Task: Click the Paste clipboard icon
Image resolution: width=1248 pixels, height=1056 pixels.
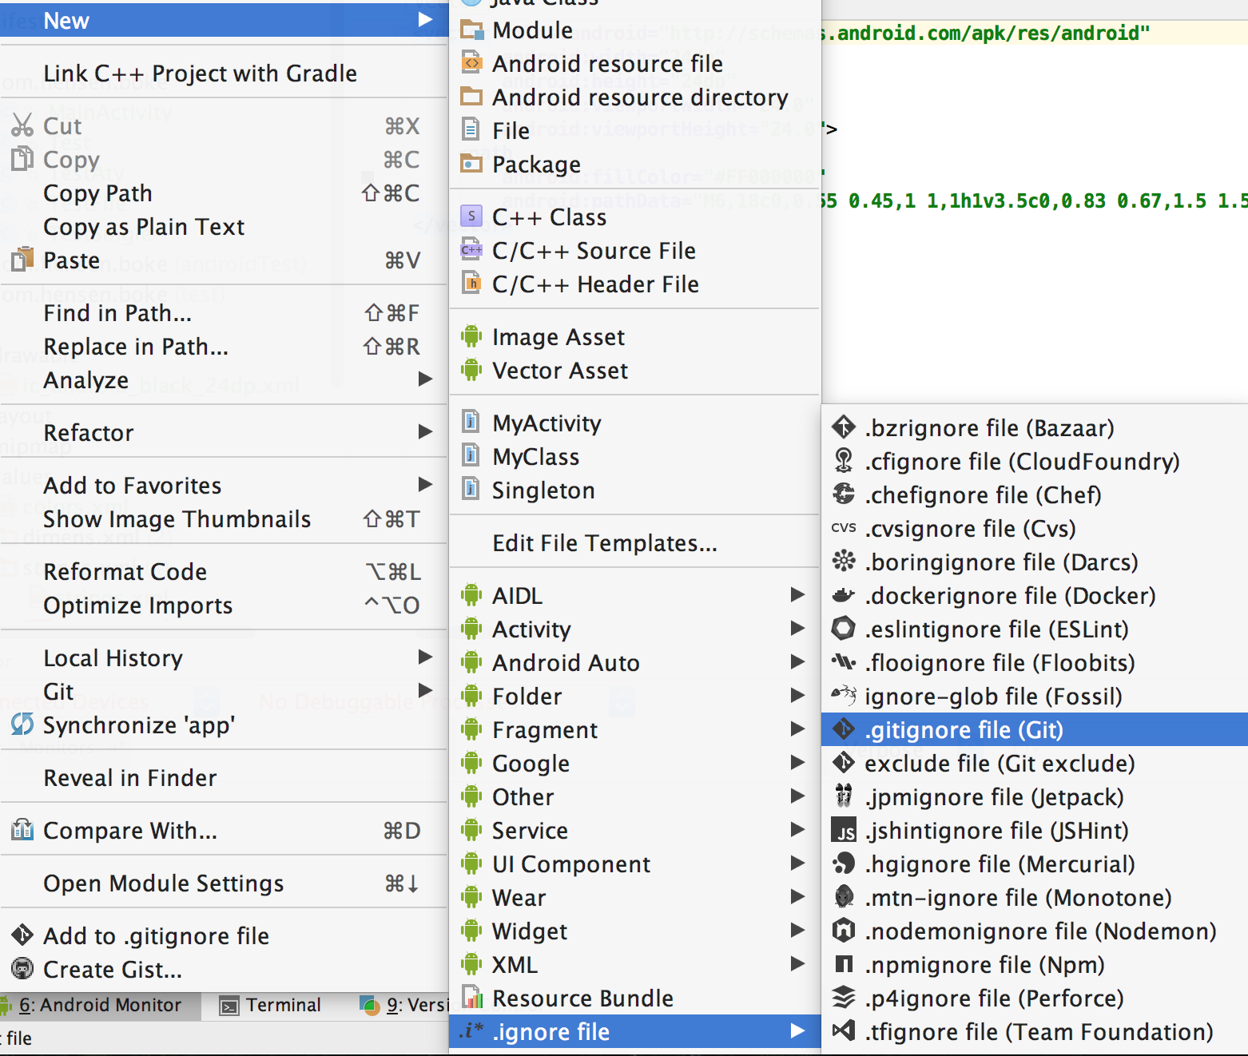Action: 22,260
